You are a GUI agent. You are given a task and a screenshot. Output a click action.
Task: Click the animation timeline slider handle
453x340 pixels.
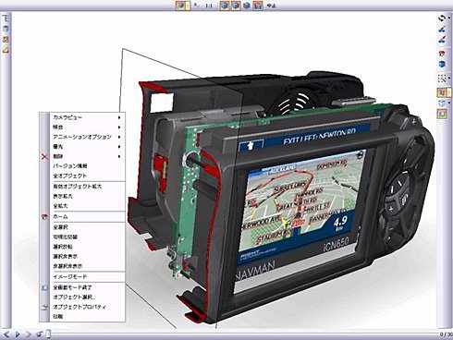[x=48, y=334]
